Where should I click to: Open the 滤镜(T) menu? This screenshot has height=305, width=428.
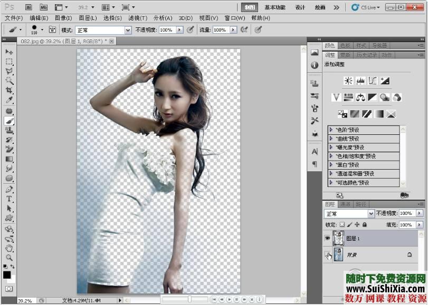tap(138, 18)
